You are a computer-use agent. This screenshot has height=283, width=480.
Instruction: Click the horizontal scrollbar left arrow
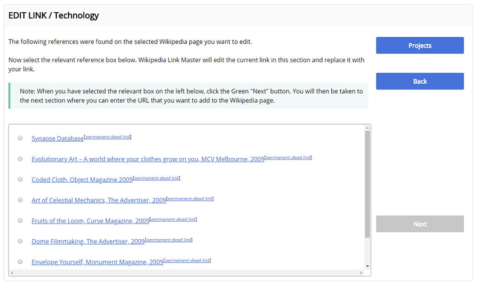12,272
